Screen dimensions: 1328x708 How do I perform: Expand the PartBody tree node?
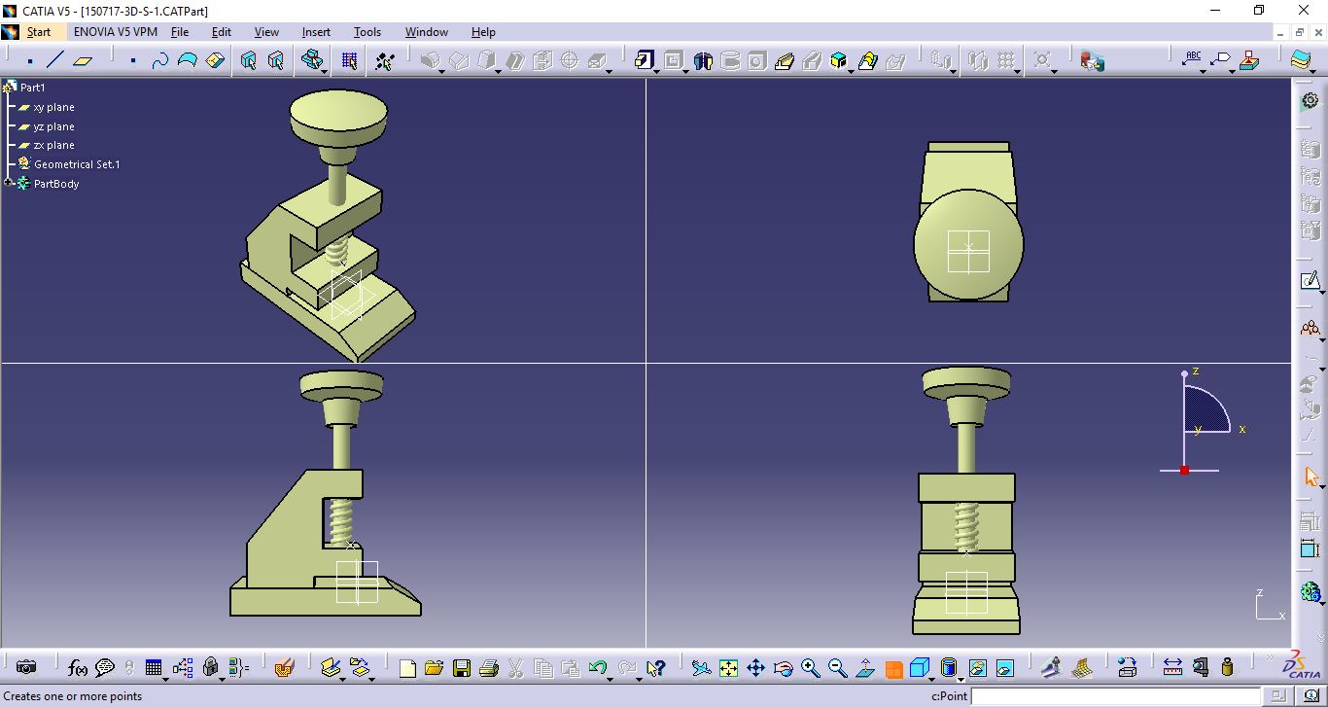point(8,184)
